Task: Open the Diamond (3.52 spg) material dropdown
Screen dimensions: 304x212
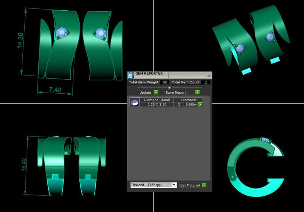Action: tap(154, 185)
